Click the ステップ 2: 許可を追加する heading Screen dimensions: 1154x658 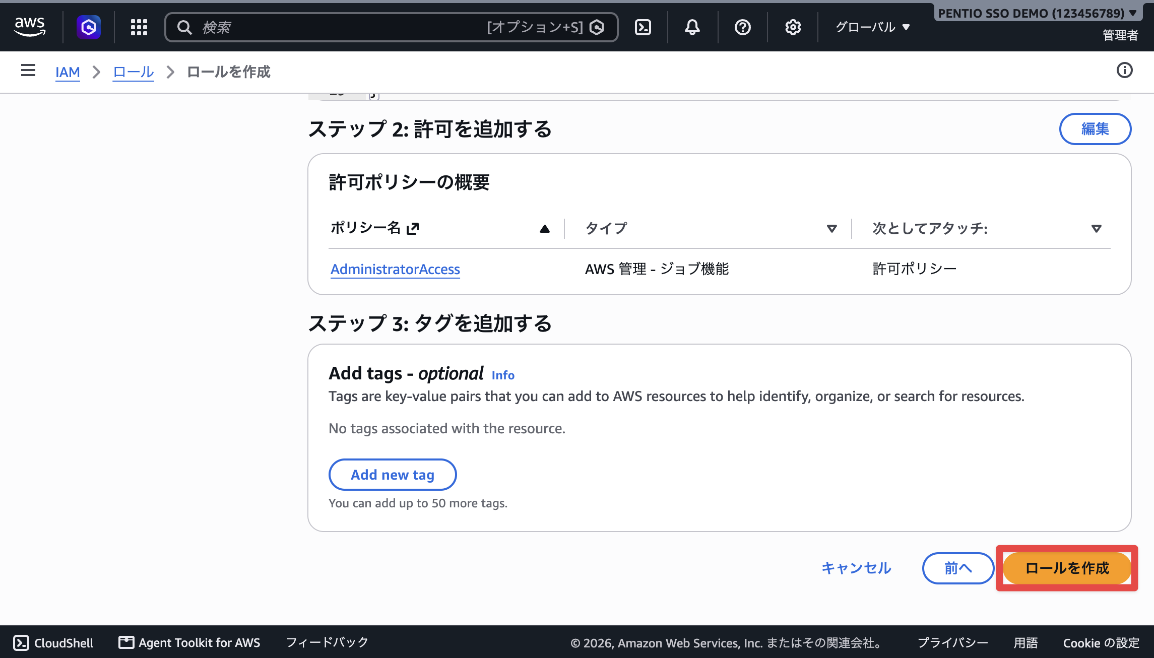[x=430, y=129]
